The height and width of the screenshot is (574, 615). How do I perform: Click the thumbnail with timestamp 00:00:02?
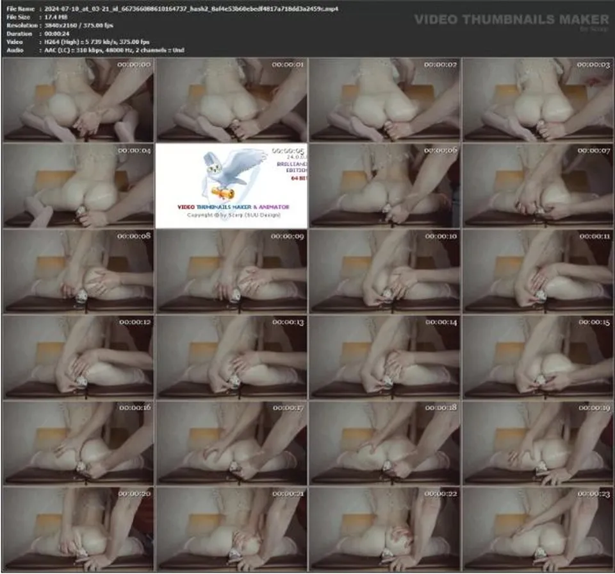click(384, 100)
